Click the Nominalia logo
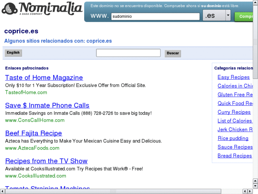Viewport: 258px width, 194px height. [x=42, y=9]
